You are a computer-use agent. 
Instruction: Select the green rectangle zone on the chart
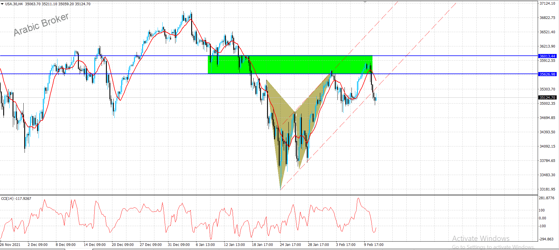pyautogui.click(x=290, y=64)
